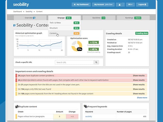This screenshot has width=163, height=122.
Task: Open My Dashboard button
Action: pyautogui.click(x=81, y=5)
